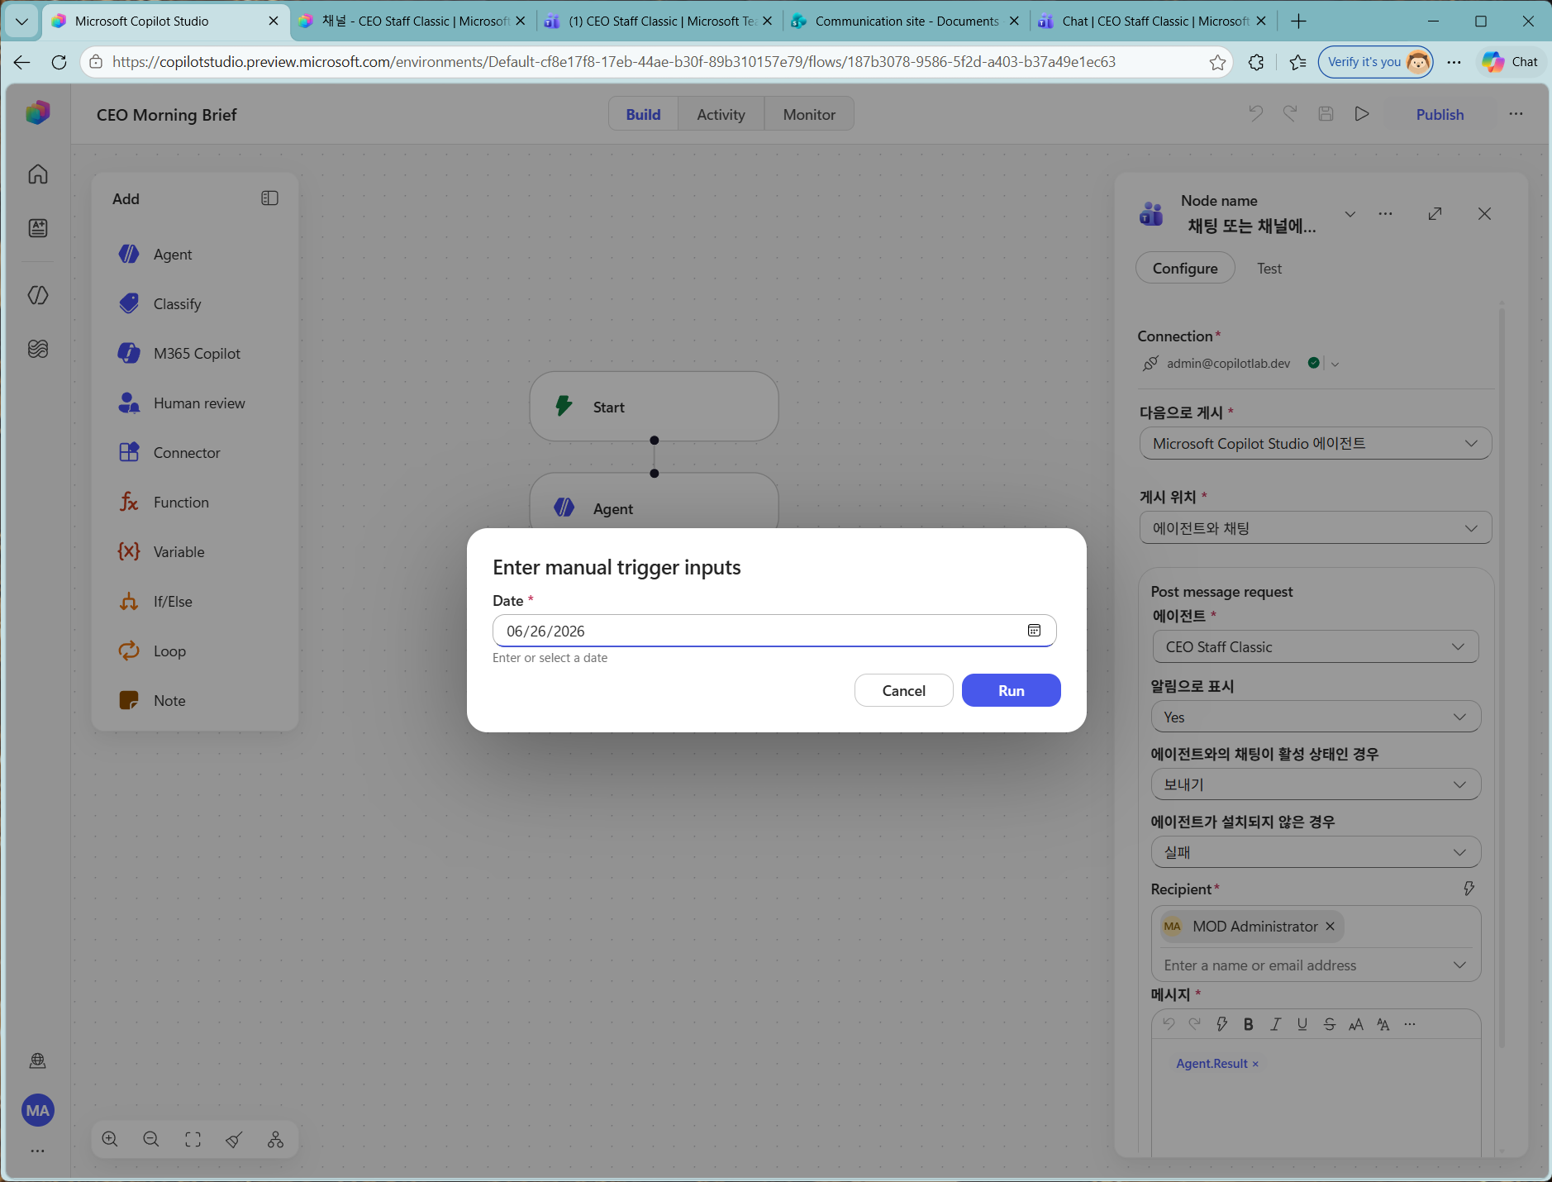1552x1182 pixels.
Task: Switch to the Communication site - Documents tab
Action: (906, 21)
